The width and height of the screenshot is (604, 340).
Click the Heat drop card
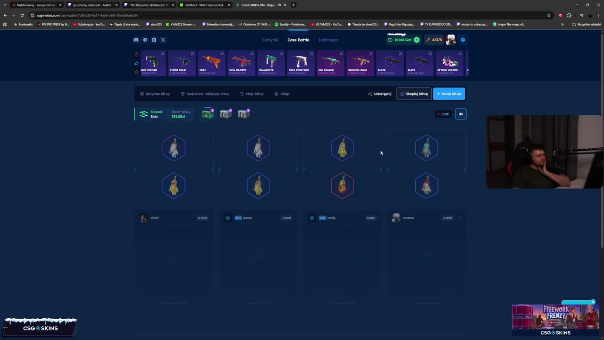coord(211,63)
